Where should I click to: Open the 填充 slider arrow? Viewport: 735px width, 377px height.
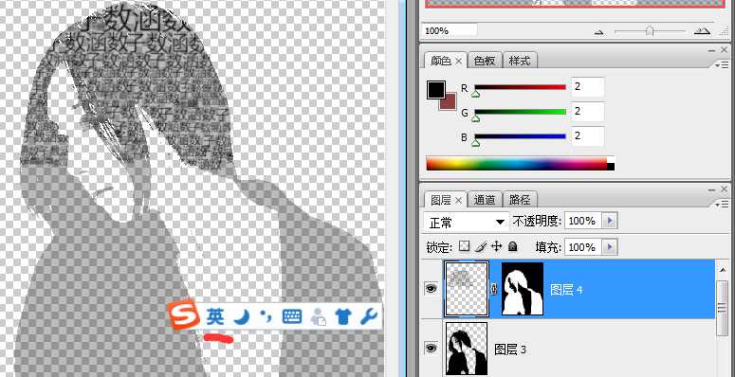click(611, 247)
